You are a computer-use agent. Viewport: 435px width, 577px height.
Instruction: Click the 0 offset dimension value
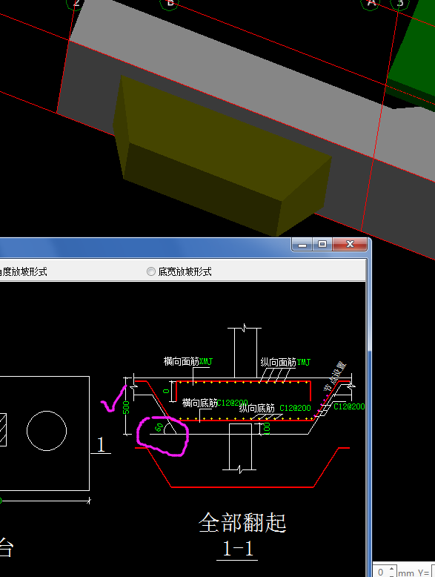click(x=167, y=391)
